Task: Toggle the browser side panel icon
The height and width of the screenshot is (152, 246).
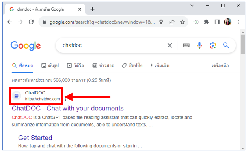Action: tap(217, 22)
